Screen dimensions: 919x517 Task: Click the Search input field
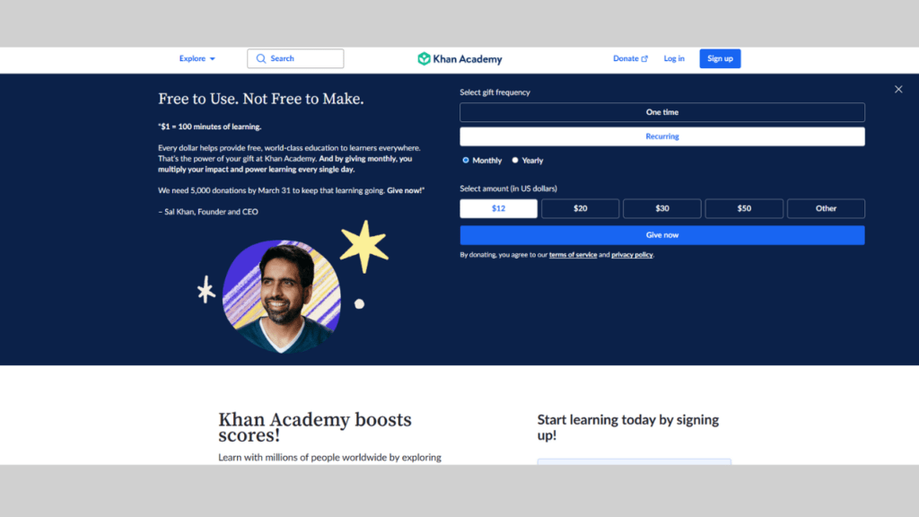(295, 58)
